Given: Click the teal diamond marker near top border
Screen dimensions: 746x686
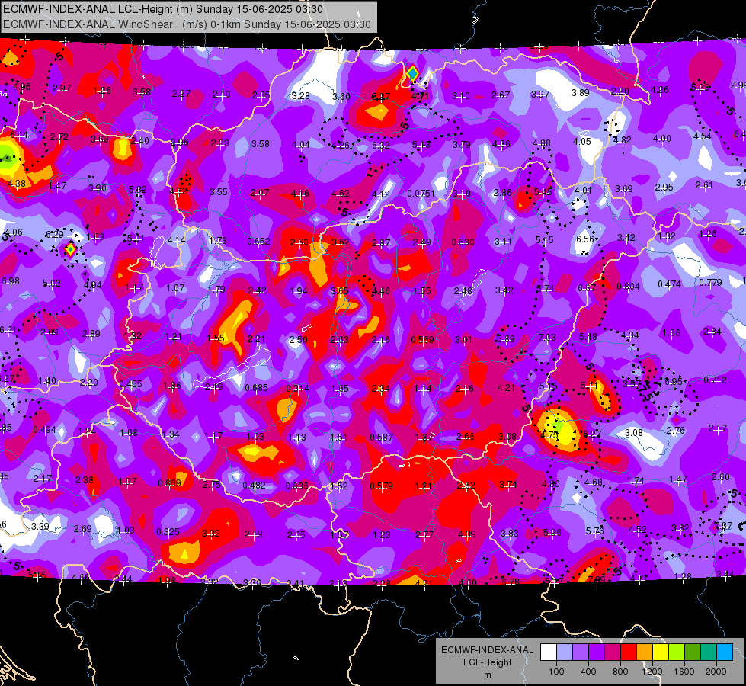Looking at the screenshot, I should [412, 74].
